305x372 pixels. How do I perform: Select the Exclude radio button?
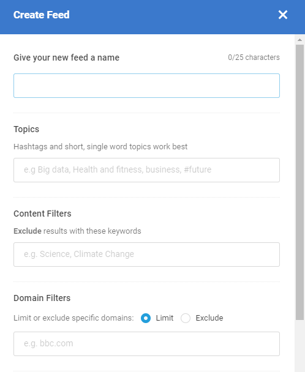click(x=186, y=318)
